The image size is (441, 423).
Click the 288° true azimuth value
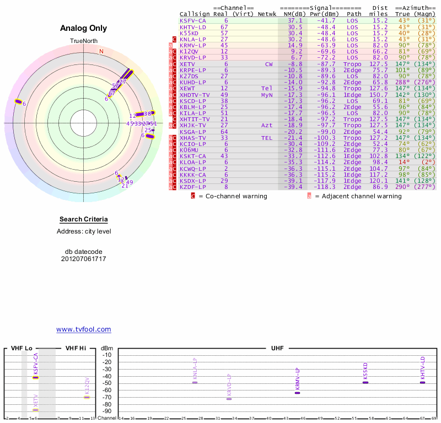(x=402, y=83)
